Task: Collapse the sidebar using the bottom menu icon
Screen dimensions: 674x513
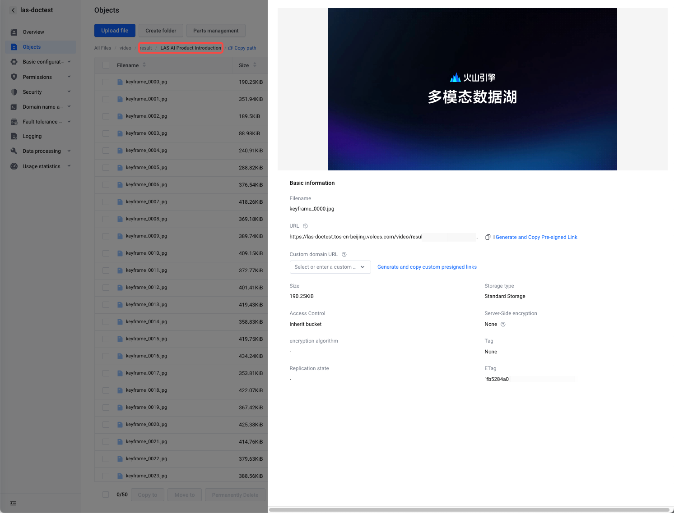Action: point(13,503)
